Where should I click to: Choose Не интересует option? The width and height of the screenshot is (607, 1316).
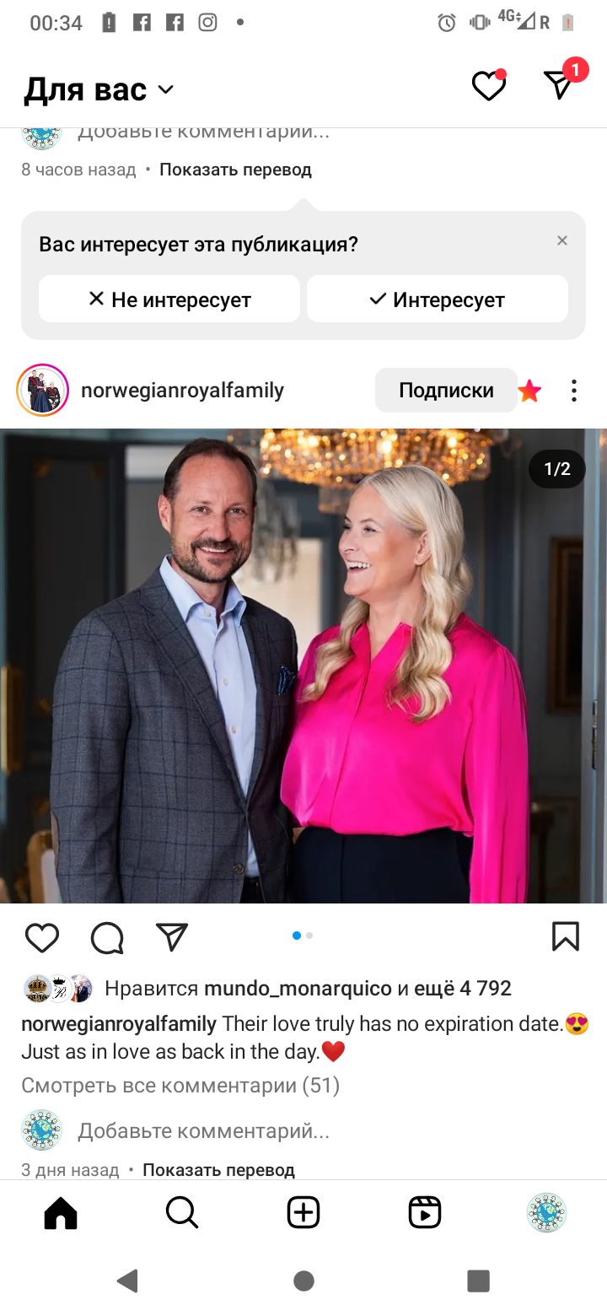coord(169,299)
